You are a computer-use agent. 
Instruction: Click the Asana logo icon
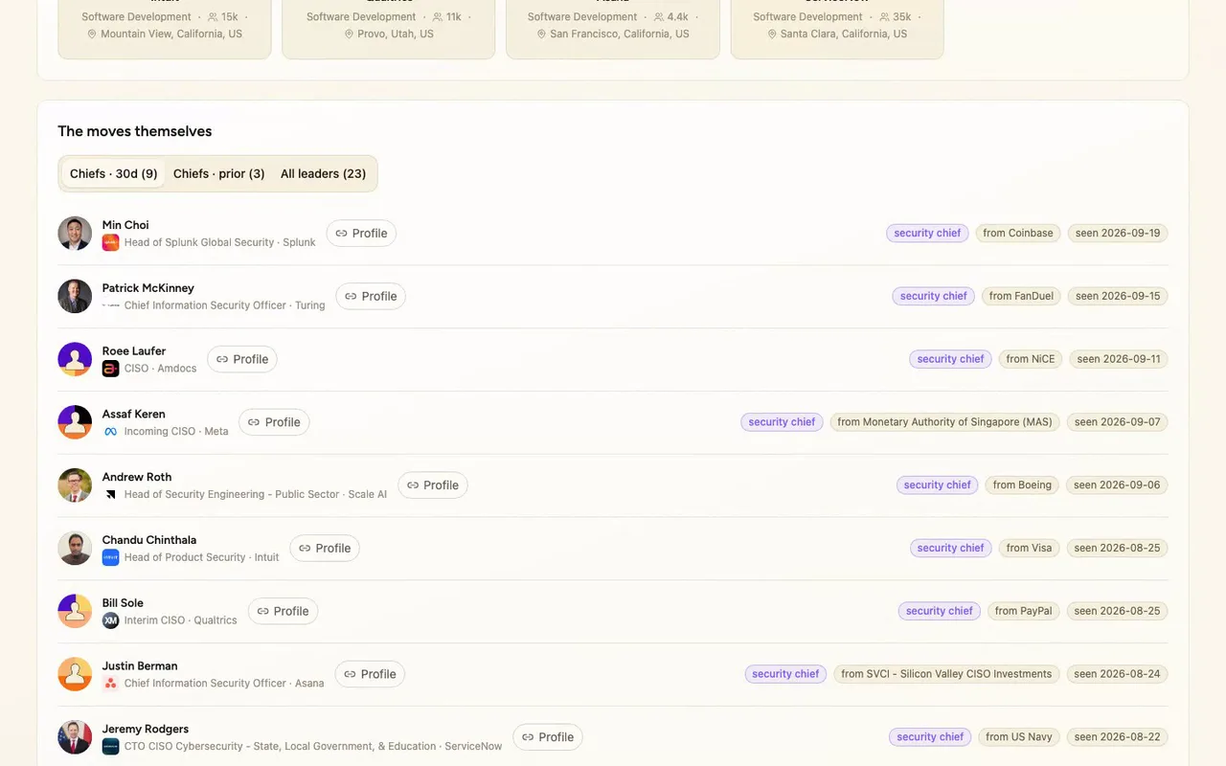pyautogui.click(x=111, y=684)
